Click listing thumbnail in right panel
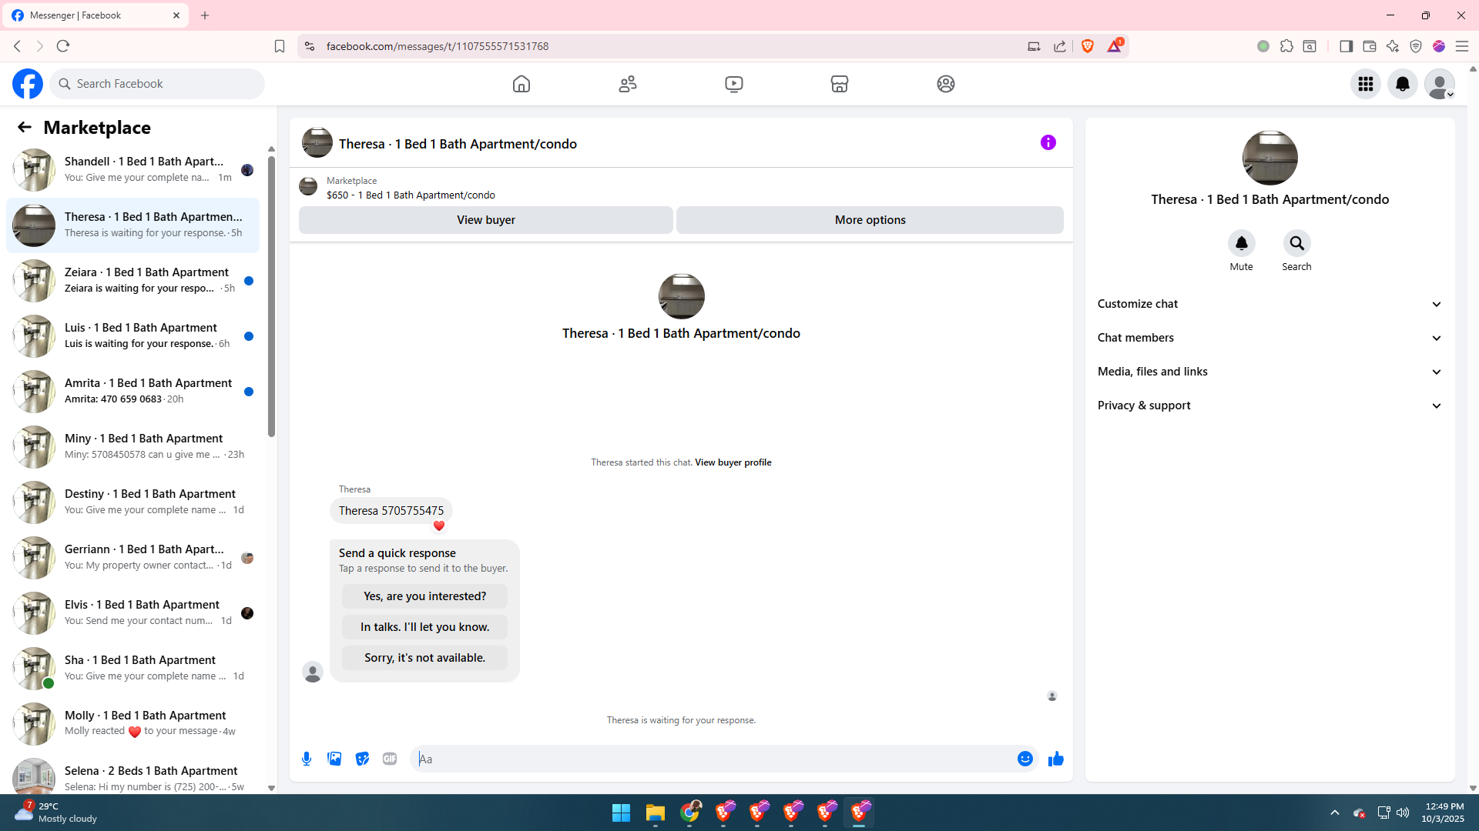 (x=1269, y=158)
